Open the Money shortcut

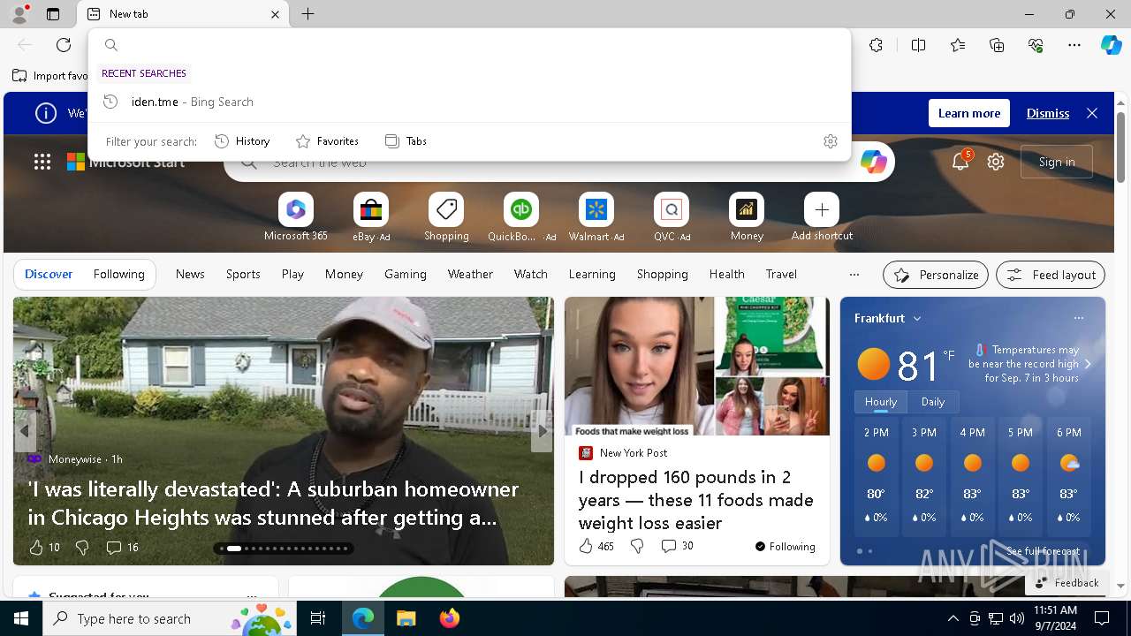click(747, 217)
